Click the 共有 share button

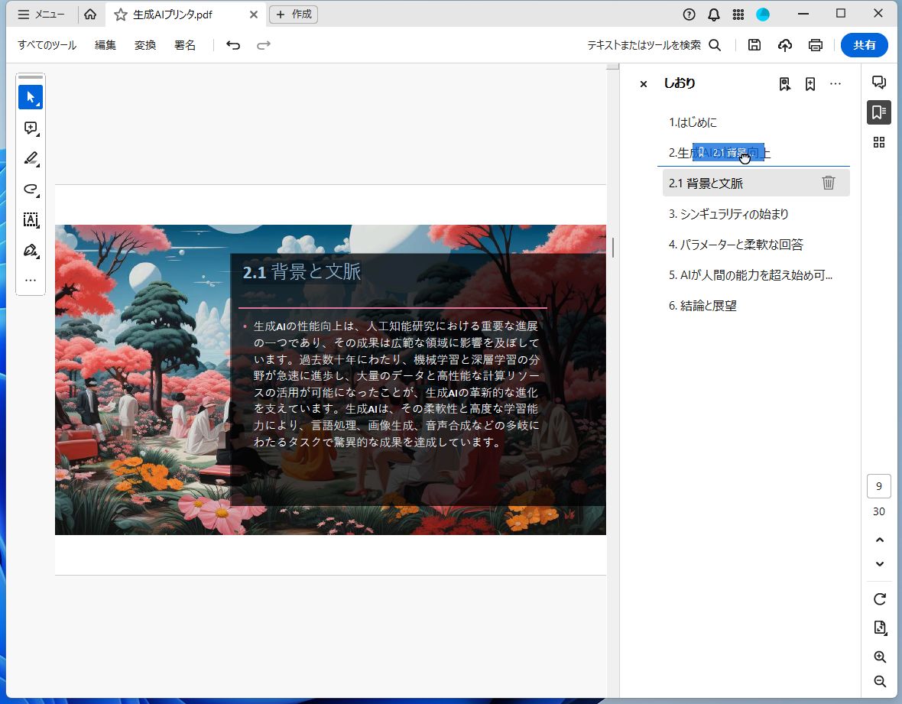point(864,45)
